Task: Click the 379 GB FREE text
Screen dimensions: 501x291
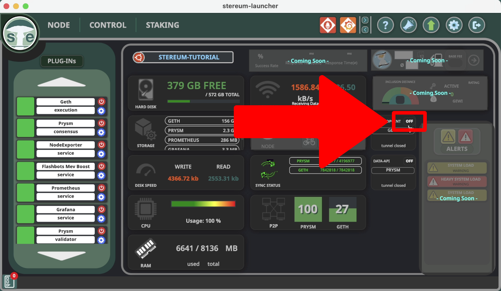Action: pyautogui.click(x=197, y=86)
